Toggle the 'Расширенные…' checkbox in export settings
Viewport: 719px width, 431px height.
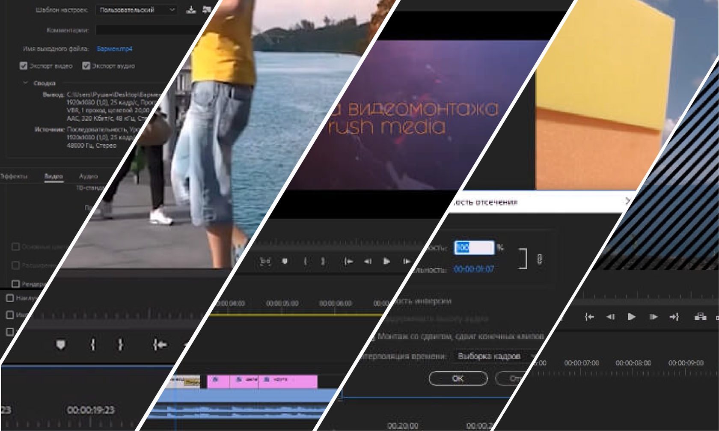16,265
